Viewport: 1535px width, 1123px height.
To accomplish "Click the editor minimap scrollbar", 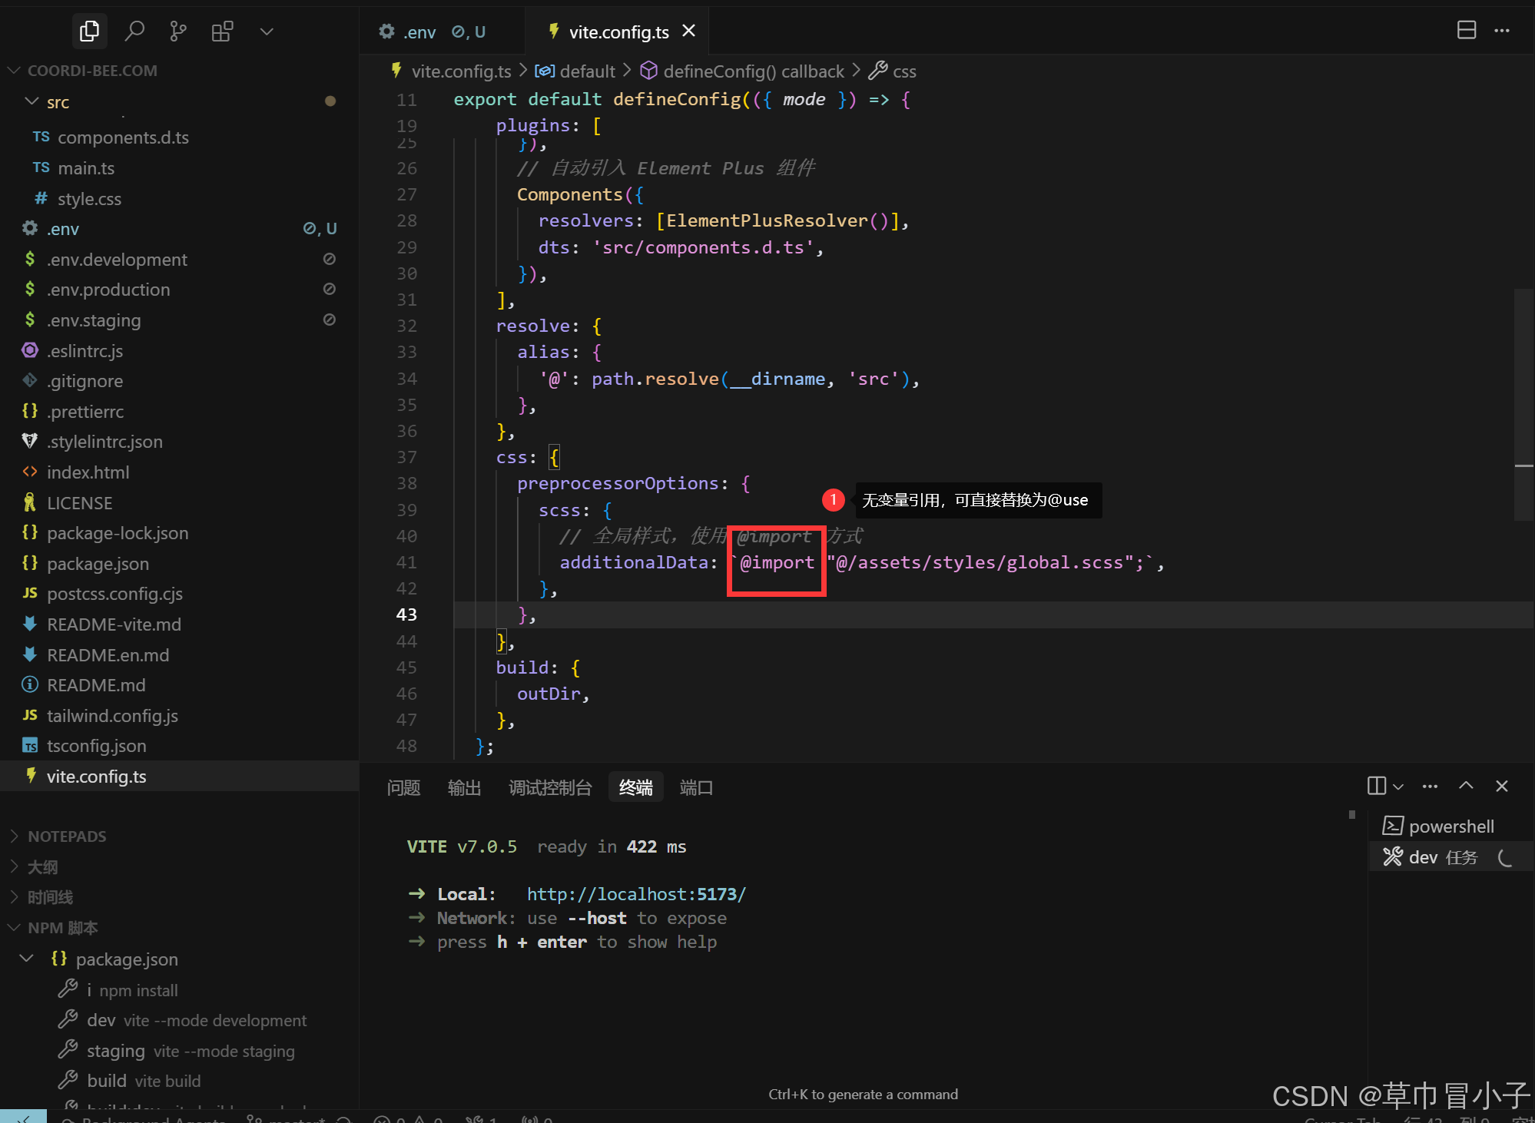I will 1524,404.
